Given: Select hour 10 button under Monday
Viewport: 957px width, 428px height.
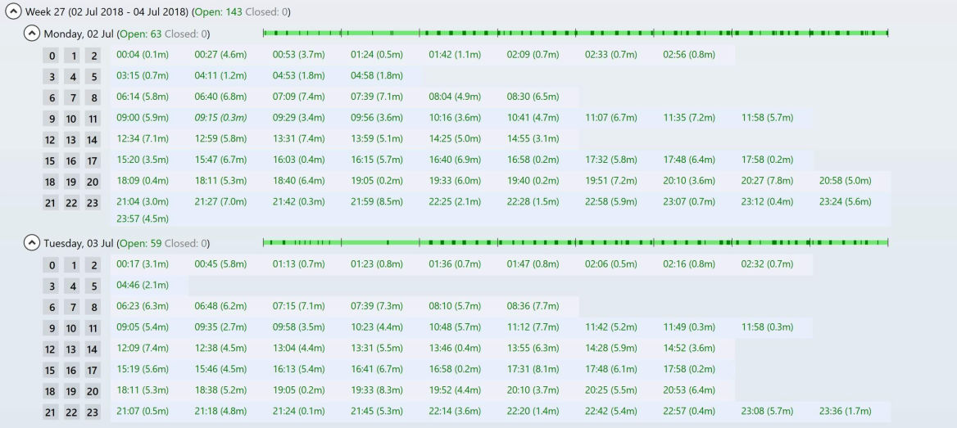Looking at the screenshot, I should [x=71, y=119].
